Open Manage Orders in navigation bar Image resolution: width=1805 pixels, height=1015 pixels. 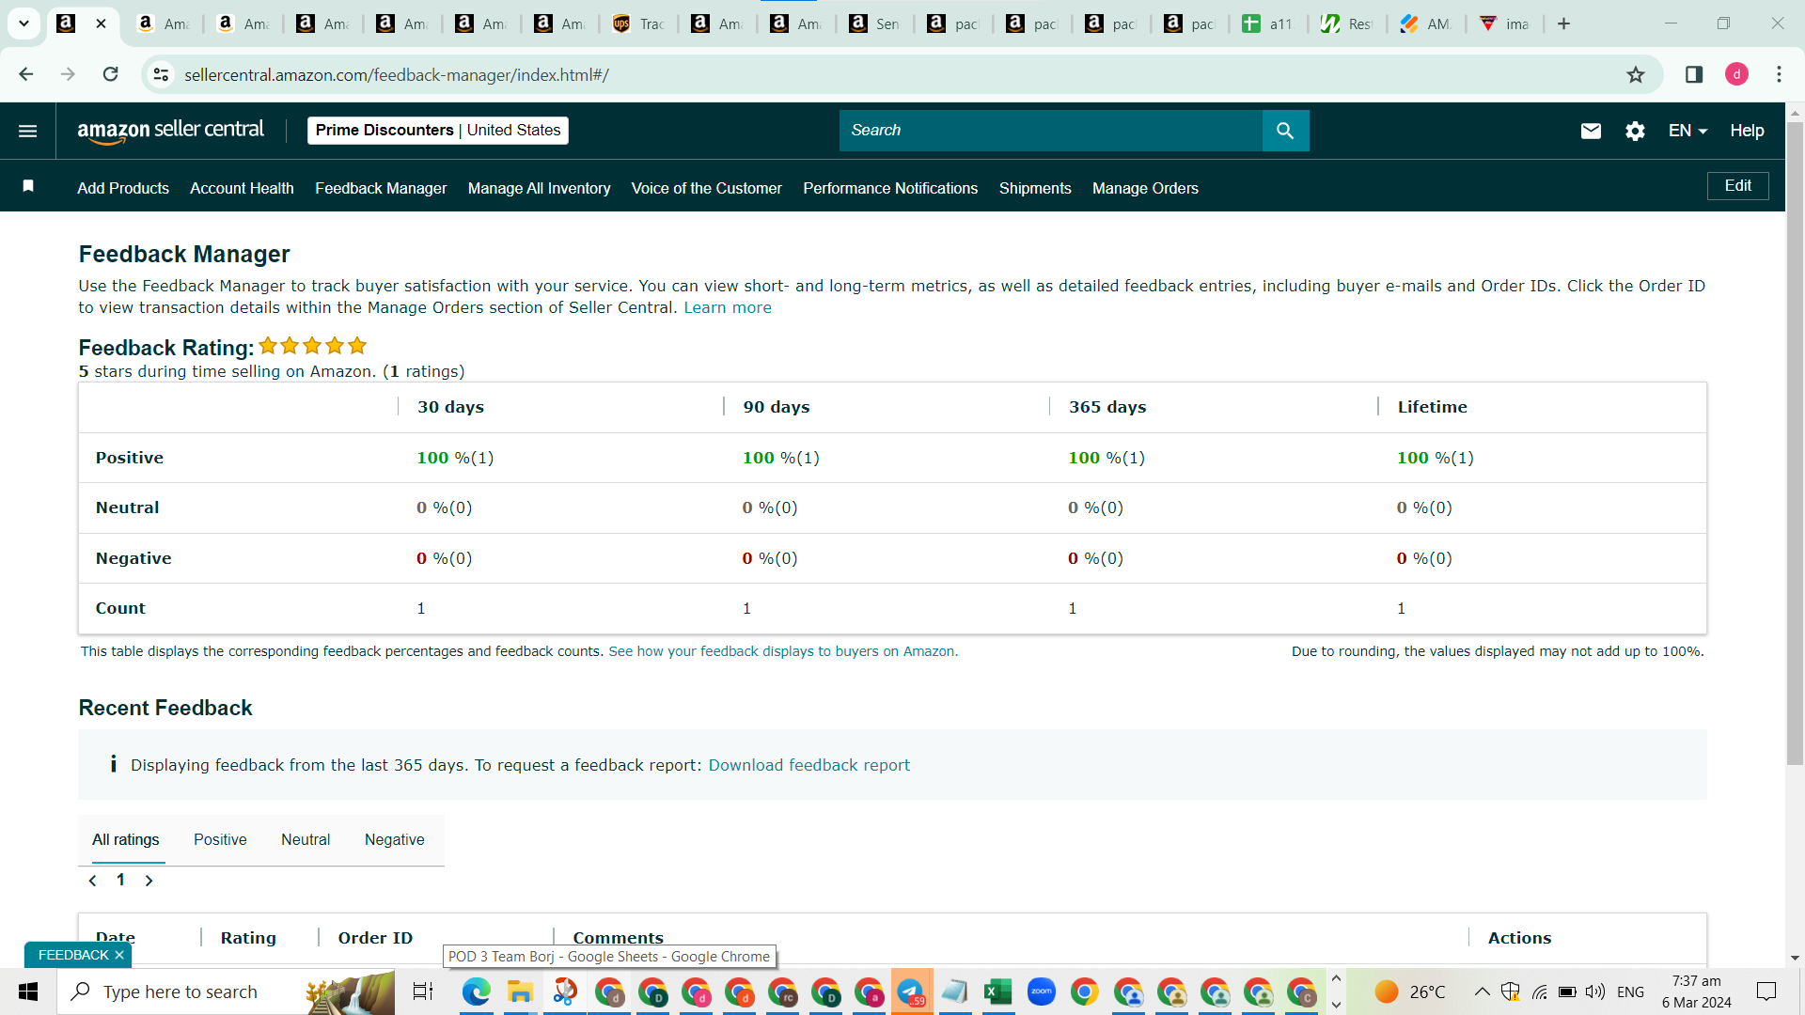coord(1145,188)
